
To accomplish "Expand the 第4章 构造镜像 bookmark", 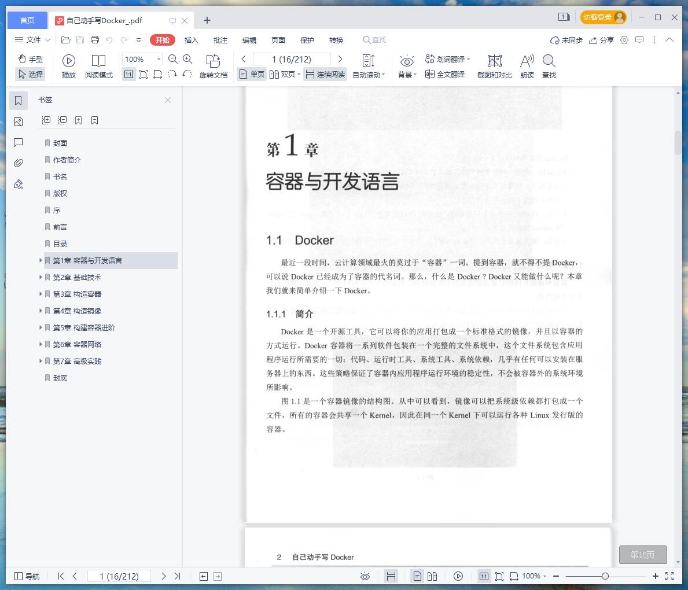I will tap(41, 311).
